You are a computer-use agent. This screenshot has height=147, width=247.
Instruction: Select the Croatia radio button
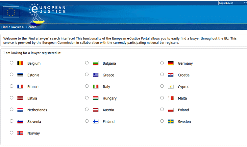[162, 75]
